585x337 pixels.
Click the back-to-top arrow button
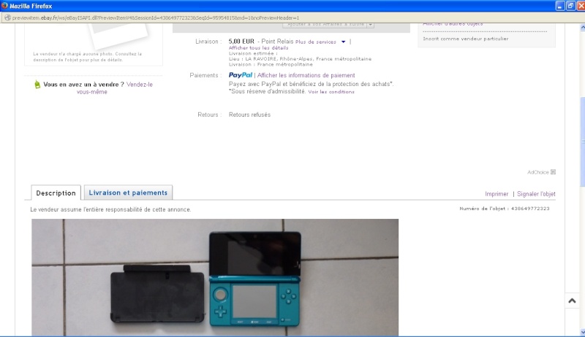click(x=572, y=301)
